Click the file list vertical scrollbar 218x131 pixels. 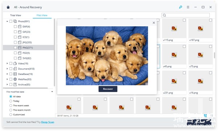tap(214, 55)
